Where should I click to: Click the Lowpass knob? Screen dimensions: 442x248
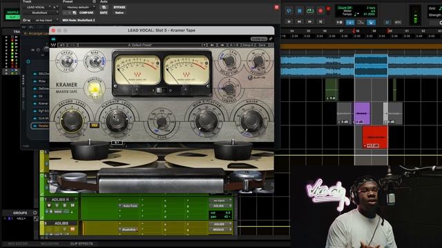(x=229, y=89)
